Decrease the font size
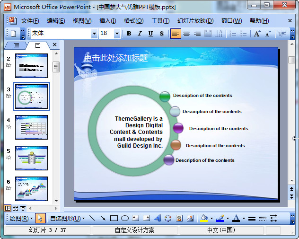The width and height of the screenshot is (299, 239). pos(268,34)
